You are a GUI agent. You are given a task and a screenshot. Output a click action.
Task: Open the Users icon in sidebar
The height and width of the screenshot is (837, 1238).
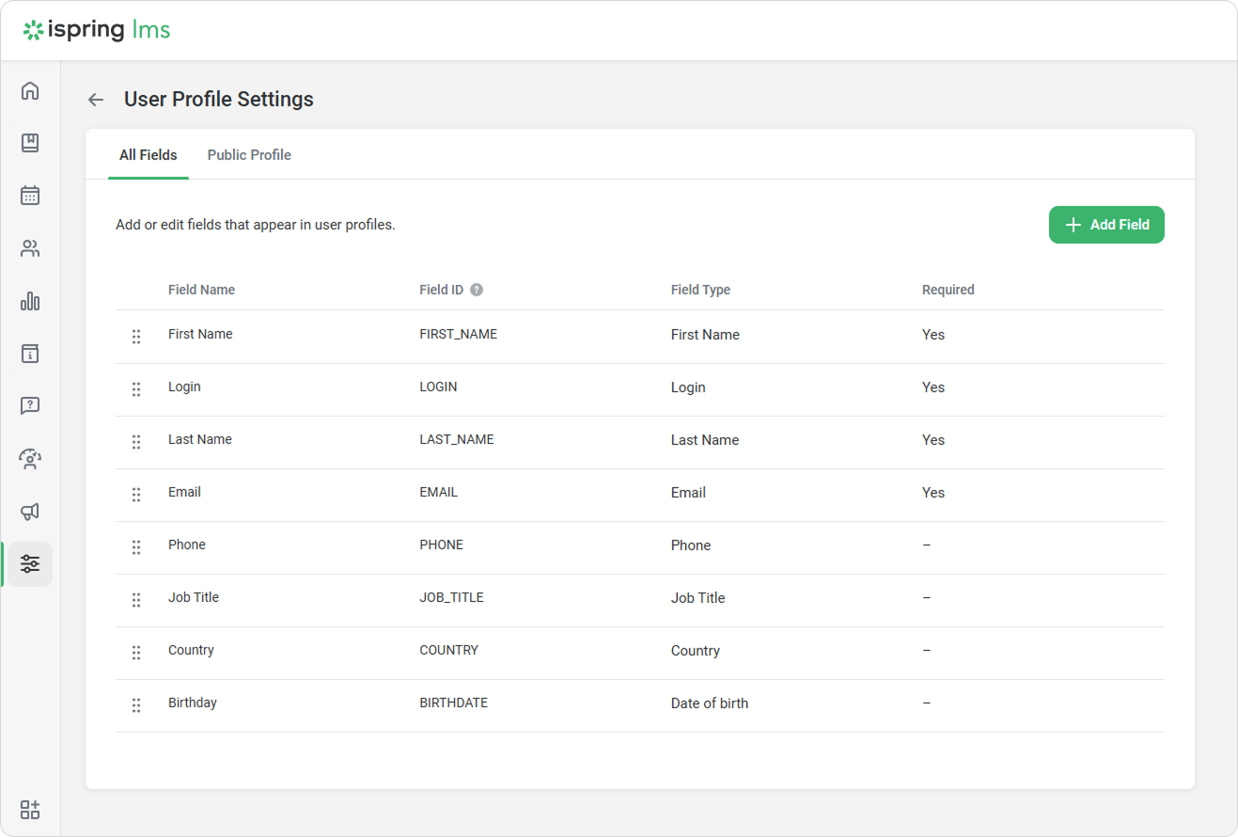coord(30,248)
